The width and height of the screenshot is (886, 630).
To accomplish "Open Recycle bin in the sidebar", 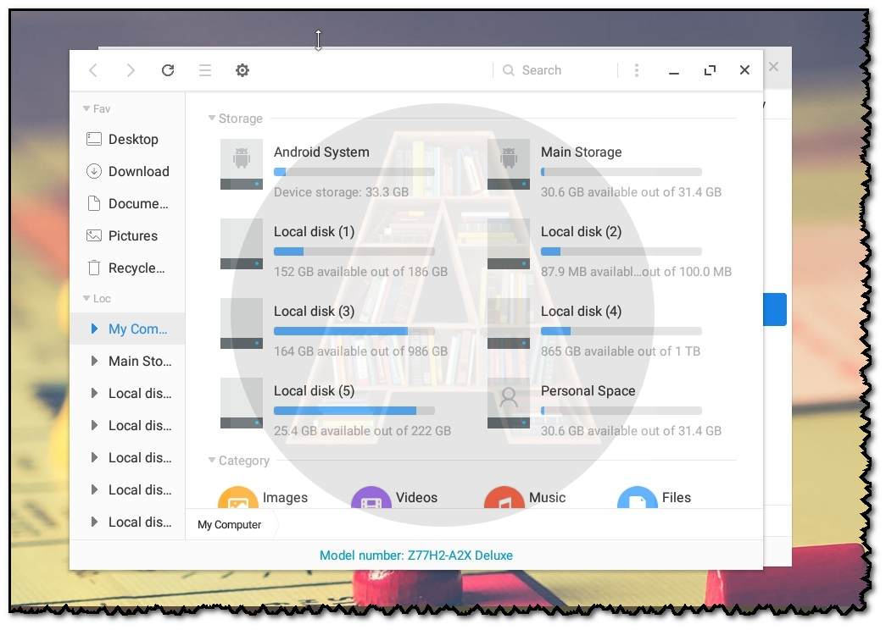I will (x=128, y=268).
